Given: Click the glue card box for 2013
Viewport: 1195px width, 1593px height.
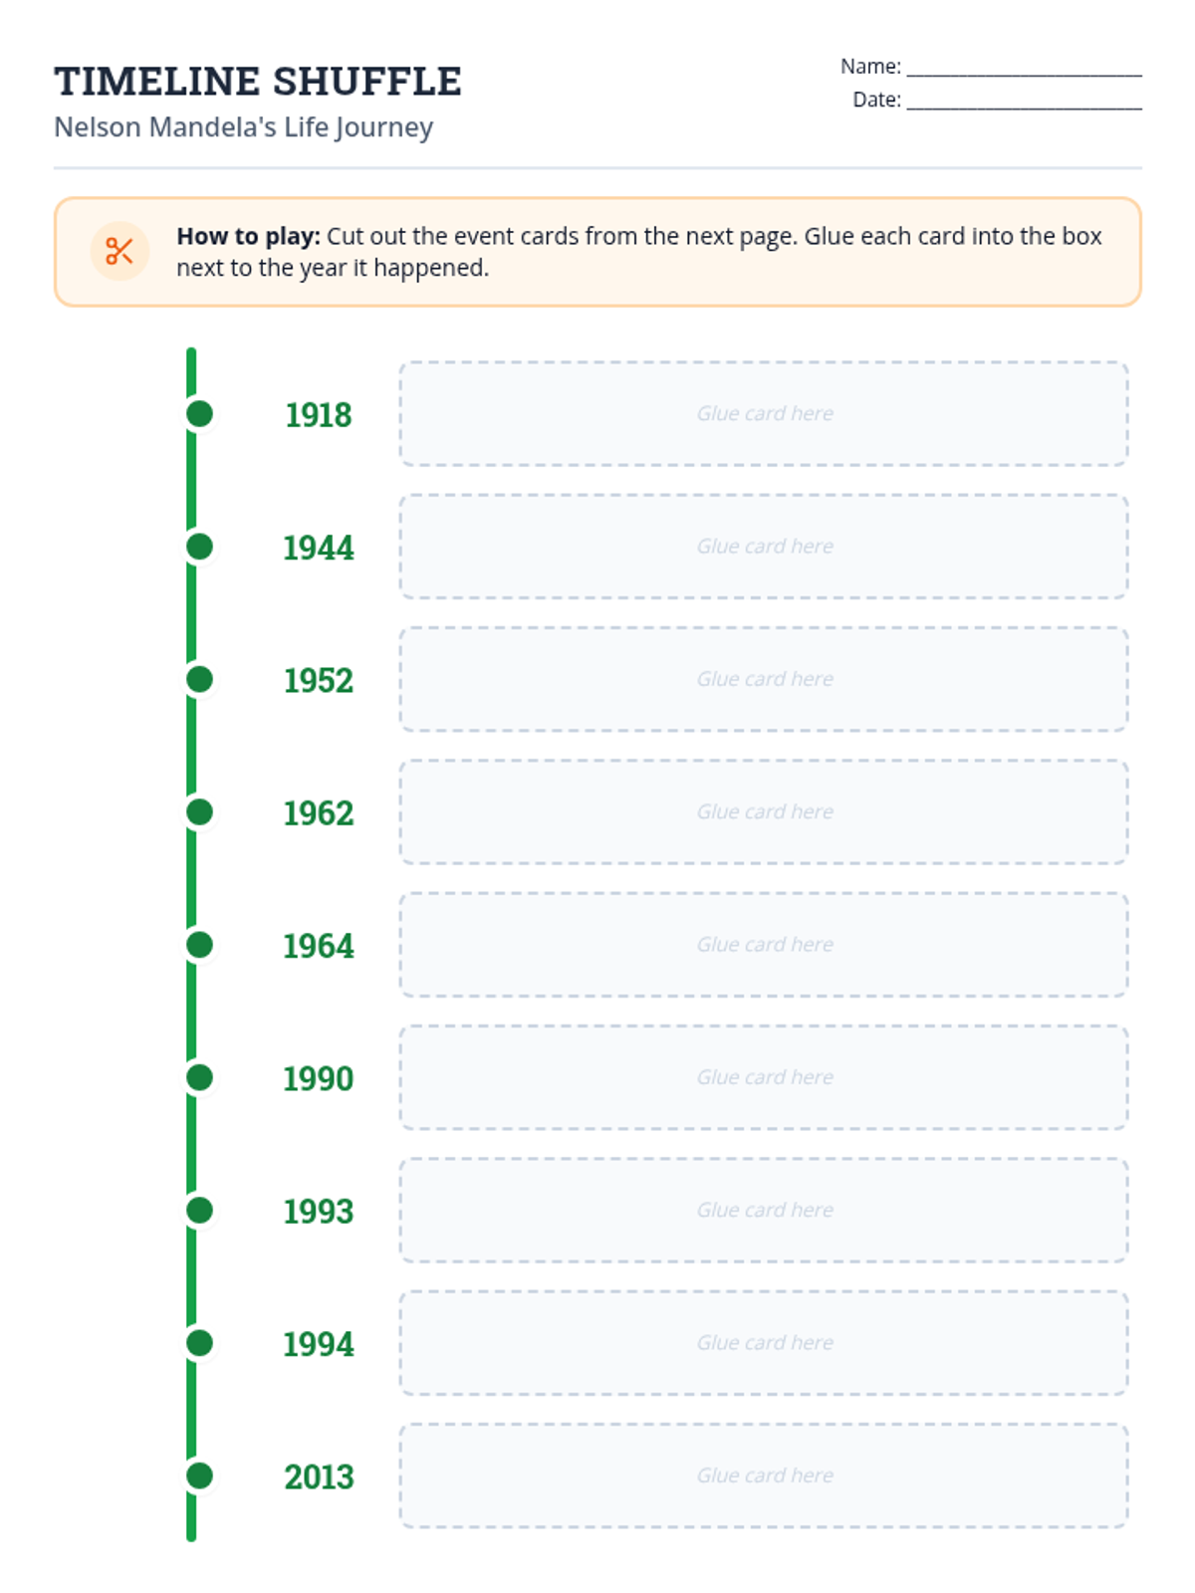Looking at the screenshot, I should click(x=764, y=1476).
